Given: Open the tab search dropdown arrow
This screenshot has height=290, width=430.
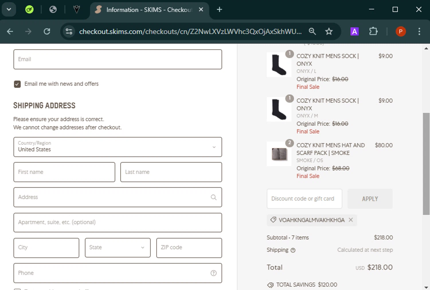Looking at the screenshot, I should click(x=9, y=9).
